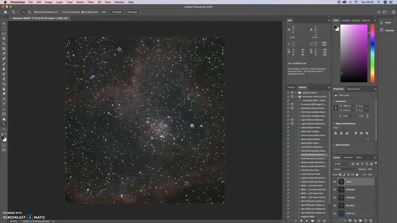Toggle Resize Windows to Fit checkbox
The image size is (397, 223).
point(35,12)
